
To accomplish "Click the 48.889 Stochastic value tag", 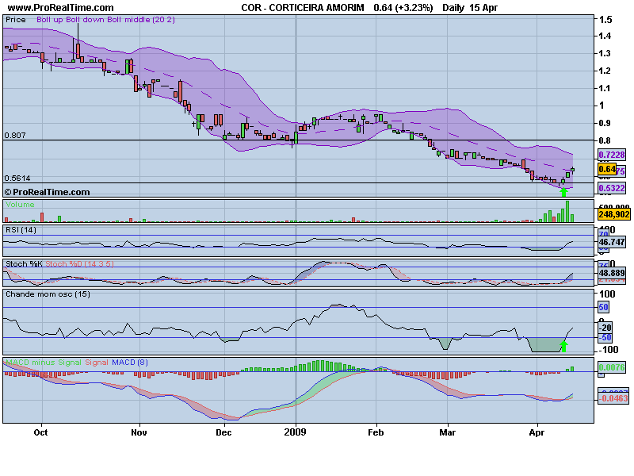I will click(x=612, y=273).
